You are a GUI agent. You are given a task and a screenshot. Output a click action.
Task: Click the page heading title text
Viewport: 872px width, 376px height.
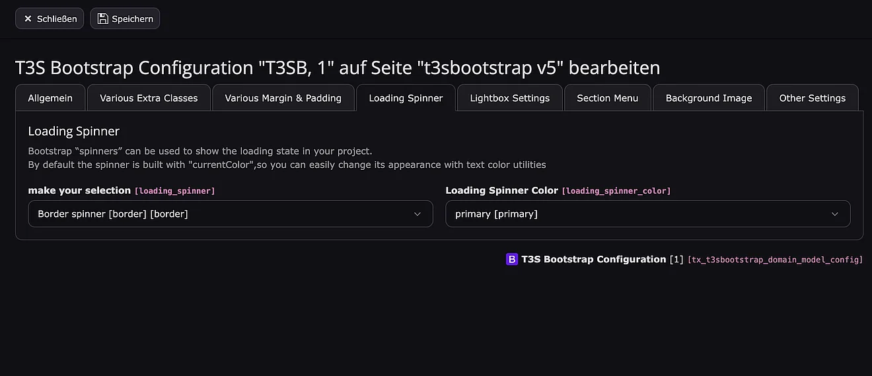[337, 67]
